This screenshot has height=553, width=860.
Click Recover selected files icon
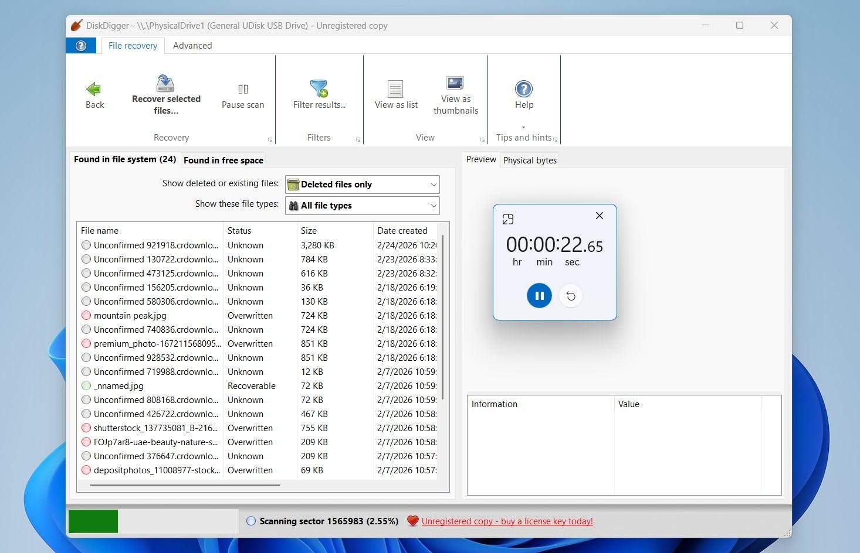coord(165,83)
